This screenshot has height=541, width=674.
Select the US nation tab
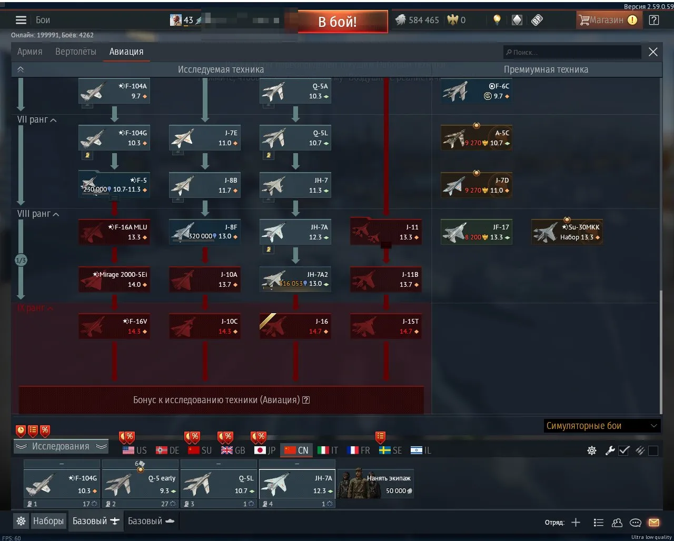135,450
